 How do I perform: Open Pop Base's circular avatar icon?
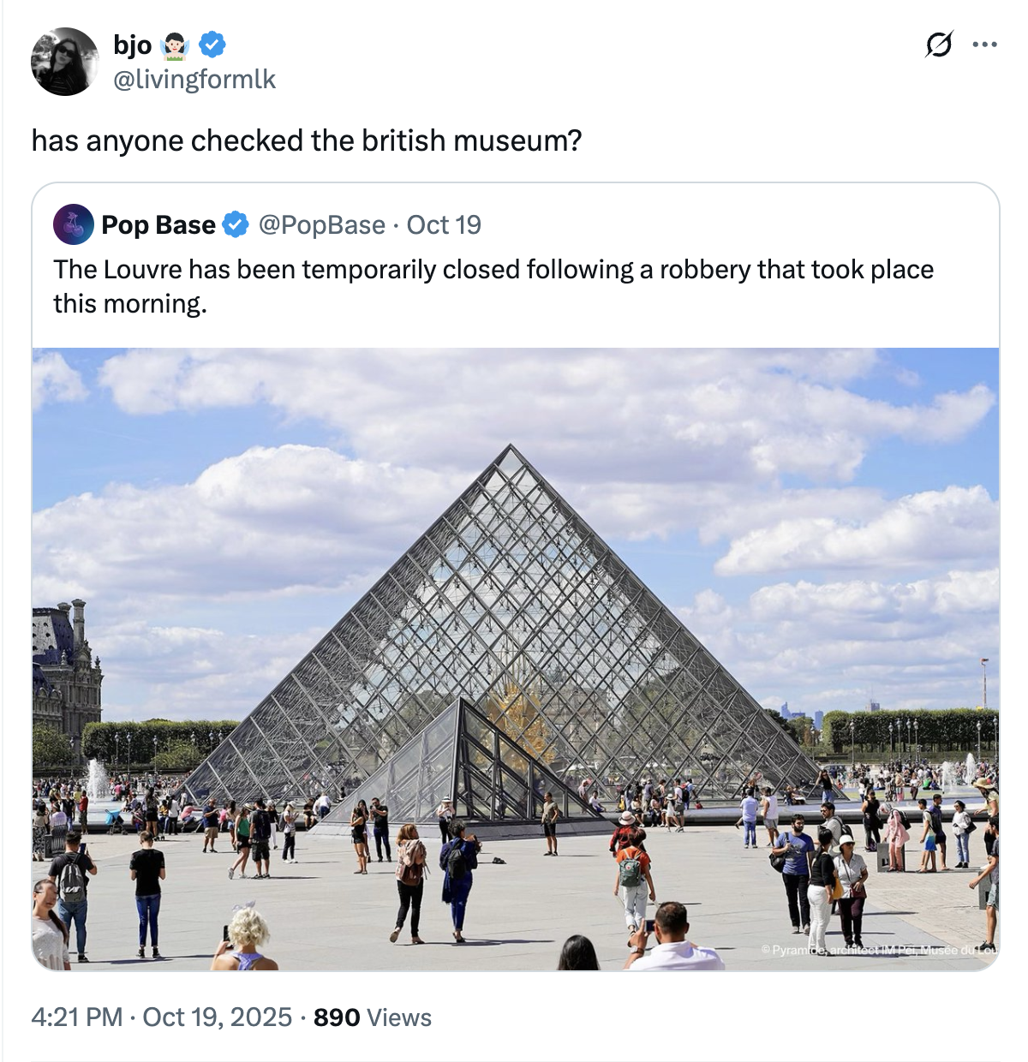[74, 224]
